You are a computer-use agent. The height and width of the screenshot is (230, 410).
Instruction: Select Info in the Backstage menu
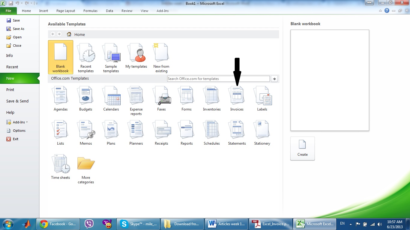(20, 55)
